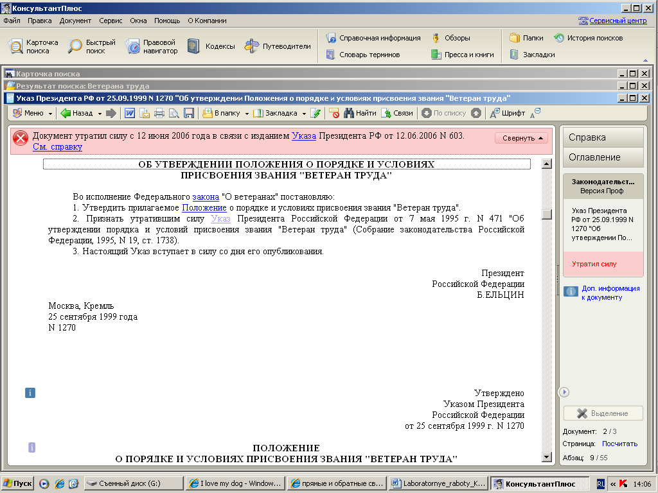Image resolution: width=658 pixels, height=493 pixels.
Task: Collapse the notice with Свернуть
Action: click(522, 138)
